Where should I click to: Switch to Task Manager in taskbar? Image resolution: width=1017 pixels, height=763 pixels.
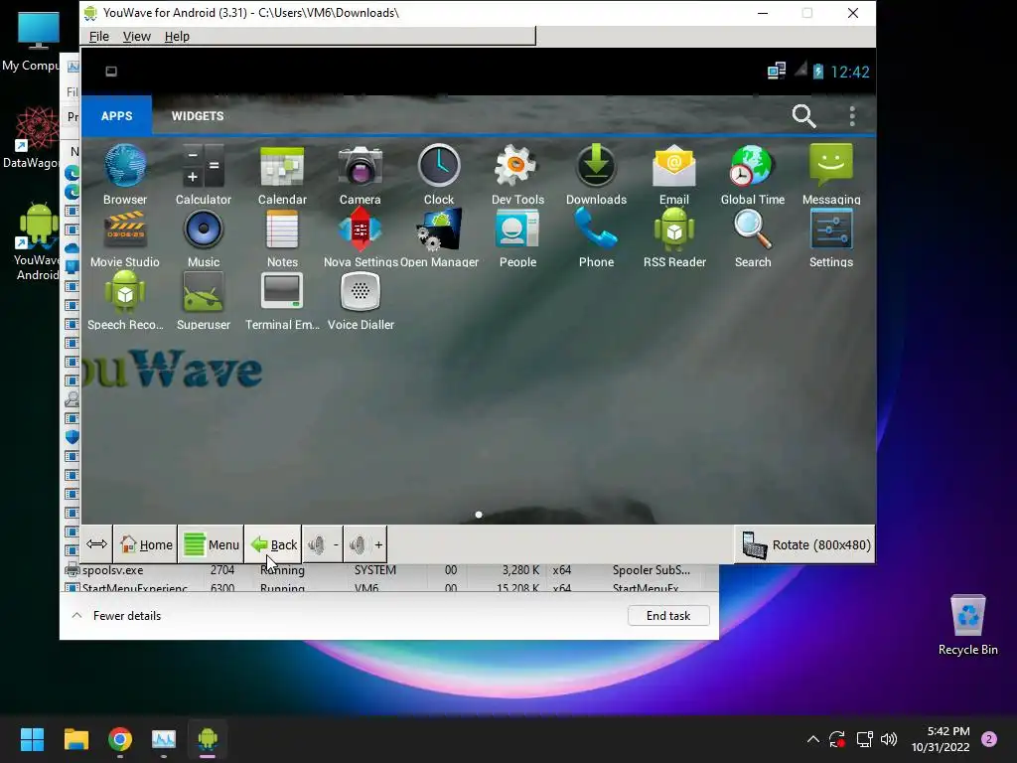(164, 739)
